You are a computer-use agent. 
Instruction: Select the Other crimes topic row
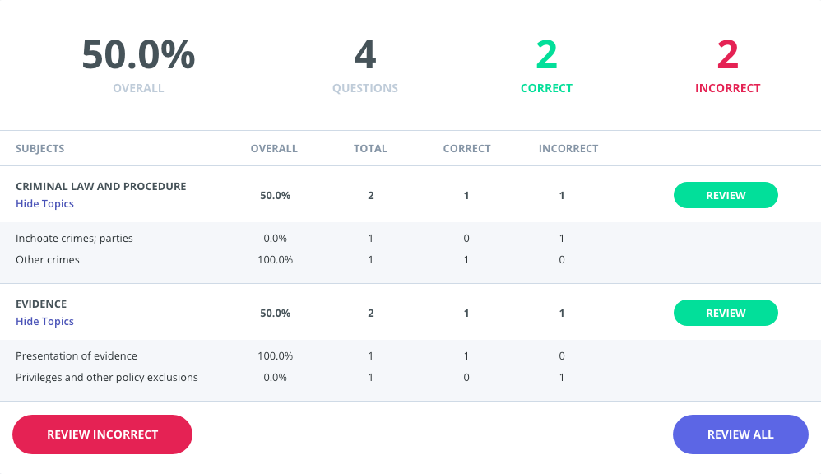[x=49, y=260]
